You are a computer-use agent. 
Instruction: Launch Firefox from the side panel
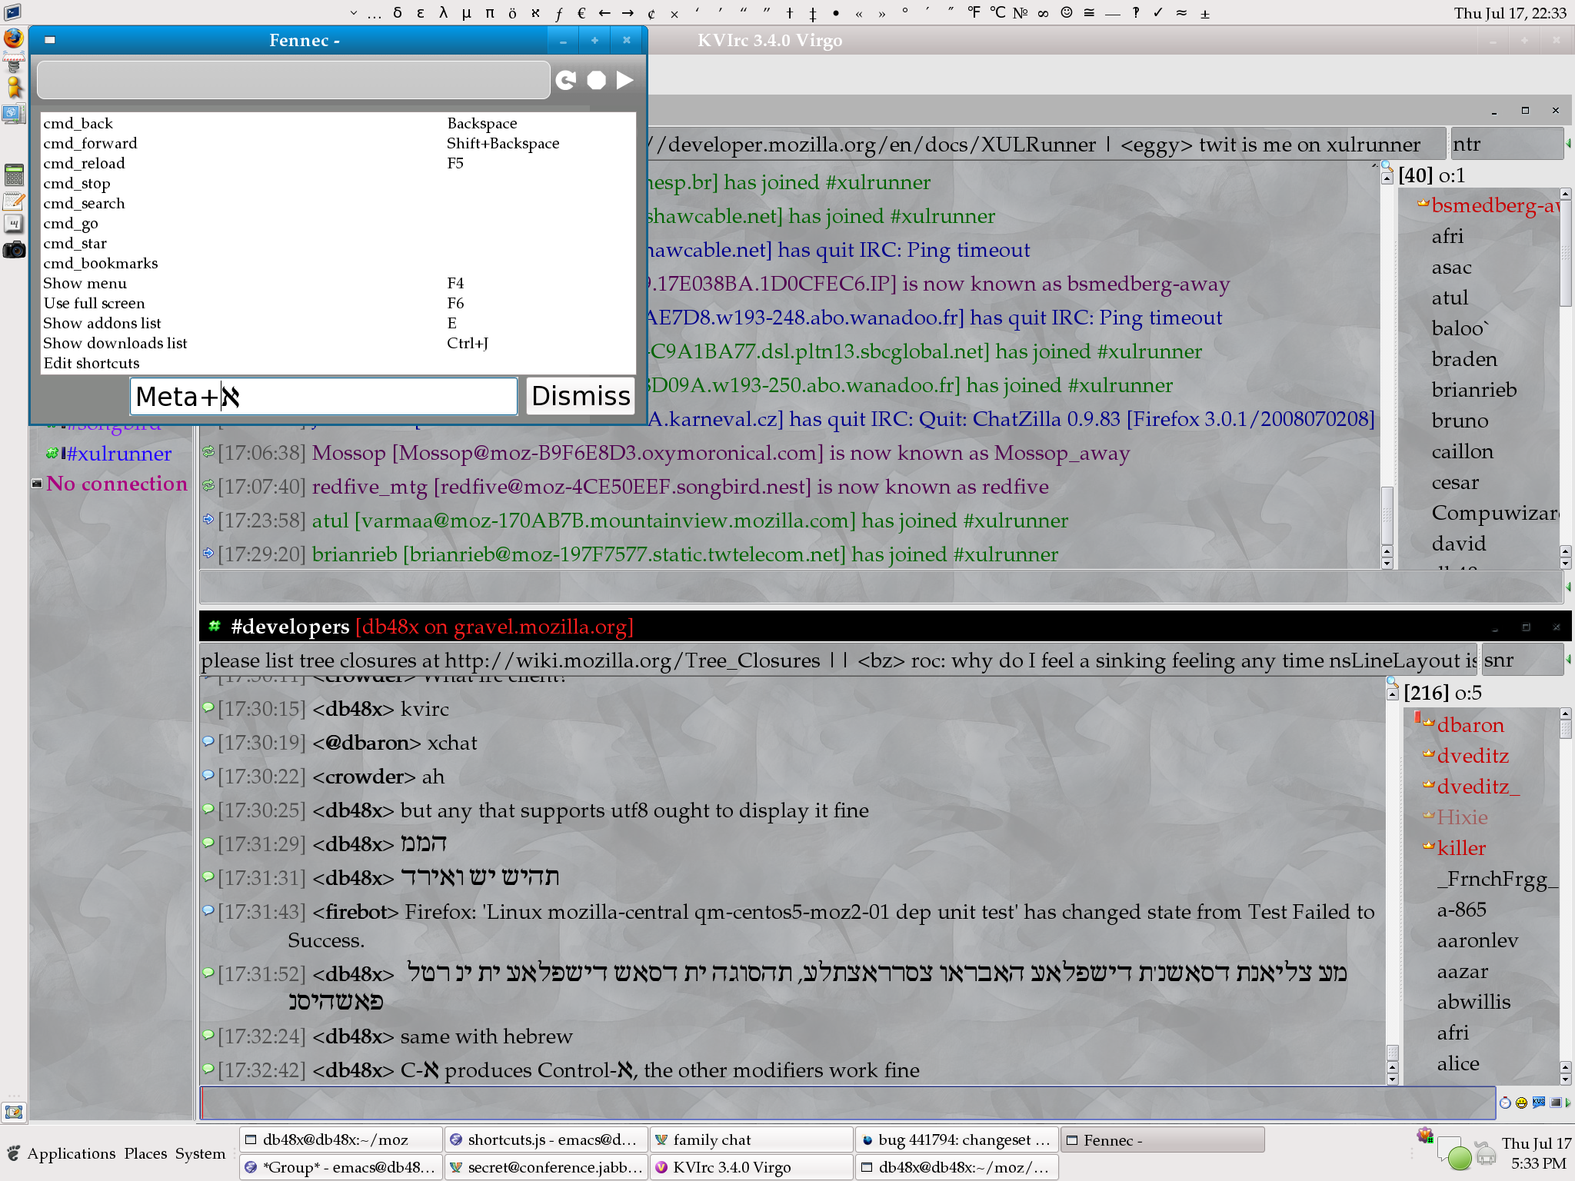14,38
